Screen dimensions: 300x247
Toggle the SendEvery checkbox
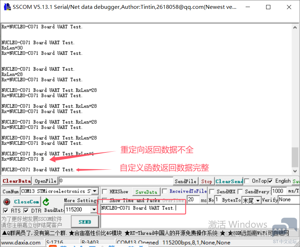240,192
